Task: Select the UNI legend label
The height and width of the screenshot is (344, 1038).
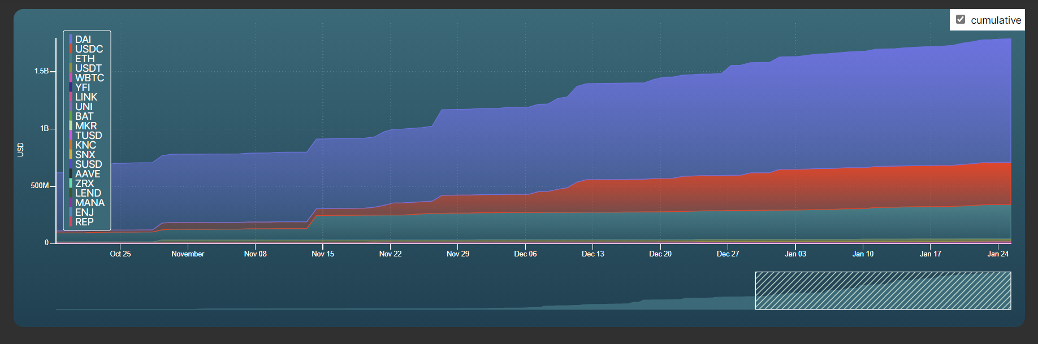Action: tap(84, 107)
